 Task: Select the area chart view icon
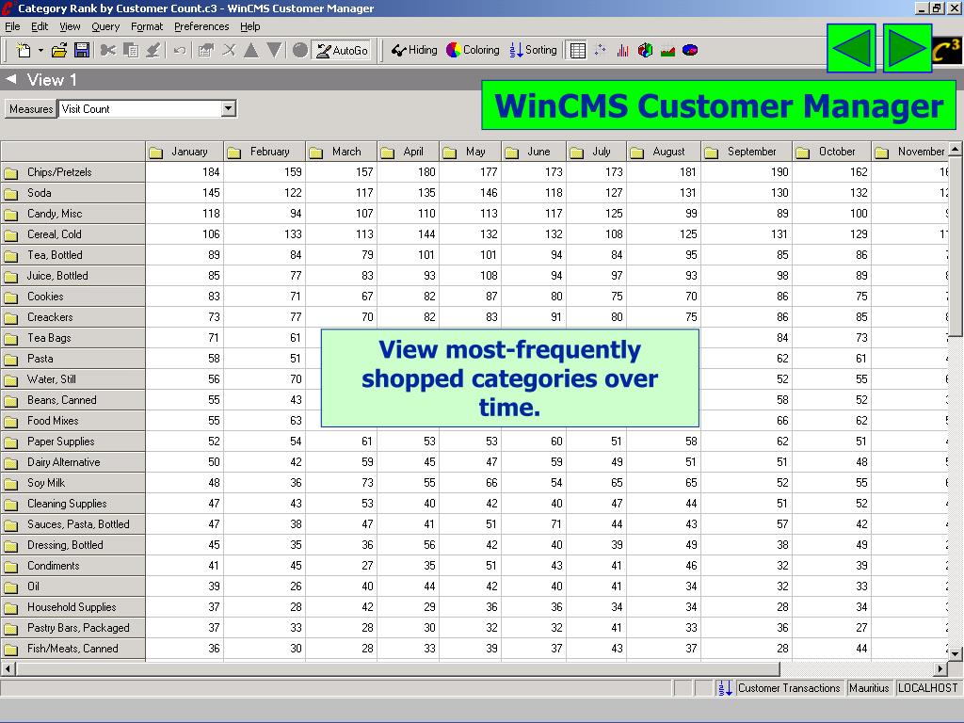(x=667, y=51)
